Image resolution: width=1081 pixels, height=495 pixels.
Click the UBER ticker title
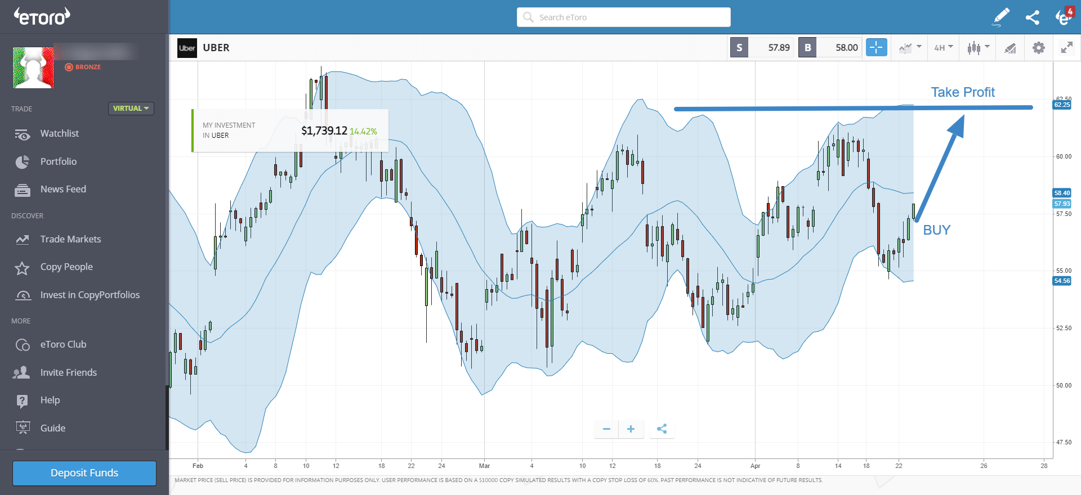pyautogui.click(x=216, y=48)
